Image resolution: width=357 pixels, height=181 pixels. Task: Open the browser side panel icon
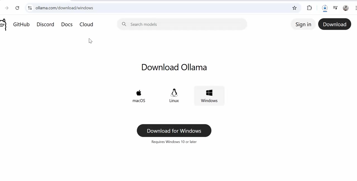pyautogui.click(x=335, y=8)
